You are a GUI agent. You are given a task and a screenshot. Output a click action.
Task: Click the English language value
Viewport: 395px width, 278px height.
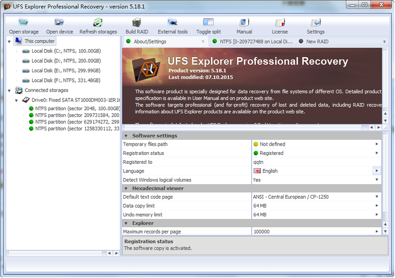click(x=270, y=171)
